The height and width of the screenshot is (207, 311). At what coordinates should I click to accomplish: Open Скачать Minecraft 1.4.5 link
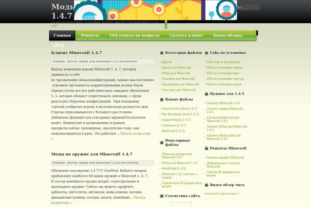pyautogui.click(x=223, y=103)
